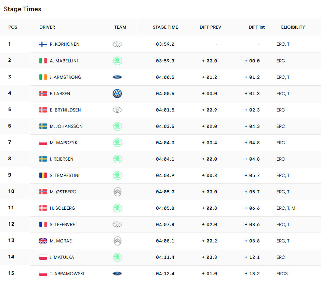Click the Volkswagen logo in F. Larsen's row
The image size is (321, 282).
click(117, 93)
